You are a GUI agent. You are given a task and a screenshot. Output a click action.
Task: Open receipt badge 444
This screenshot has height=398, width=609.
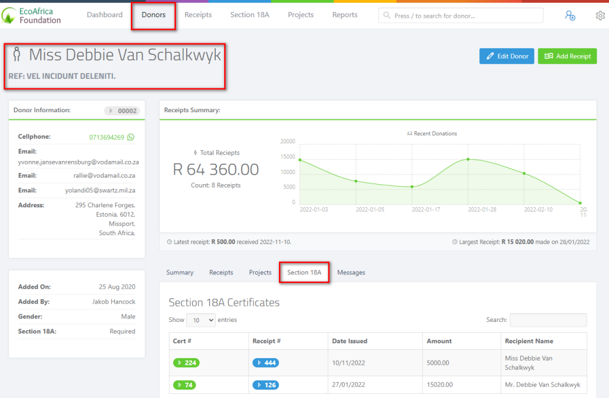point(266,363)
